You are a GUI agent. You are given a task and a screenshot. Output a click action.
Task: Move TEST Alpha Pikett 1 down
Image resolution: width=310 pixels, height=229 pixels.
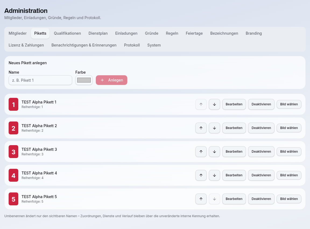[214, 104]
